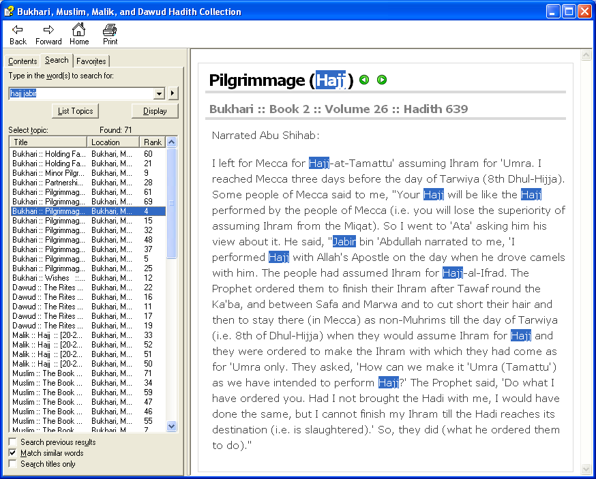Print the current hadith topic
Screen dimensions: 596x479
coord(110,34)
